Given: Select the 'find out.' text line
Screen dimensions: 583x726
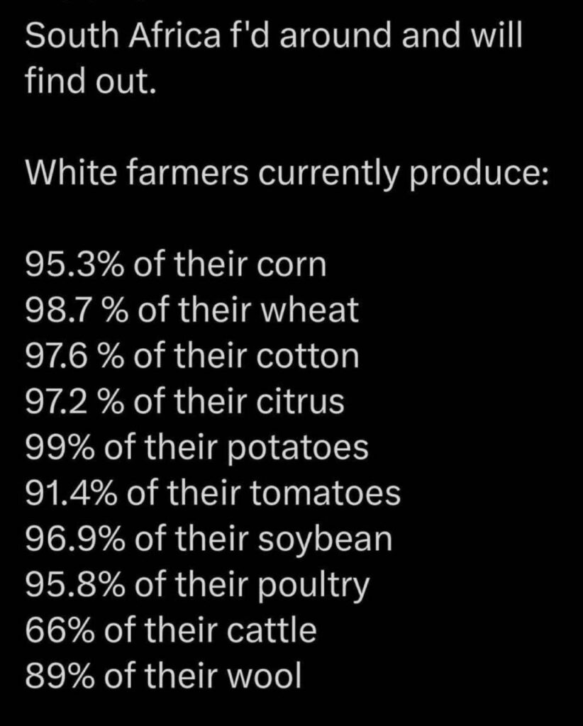Looking at the screenshot, I should tap(89, 81).
